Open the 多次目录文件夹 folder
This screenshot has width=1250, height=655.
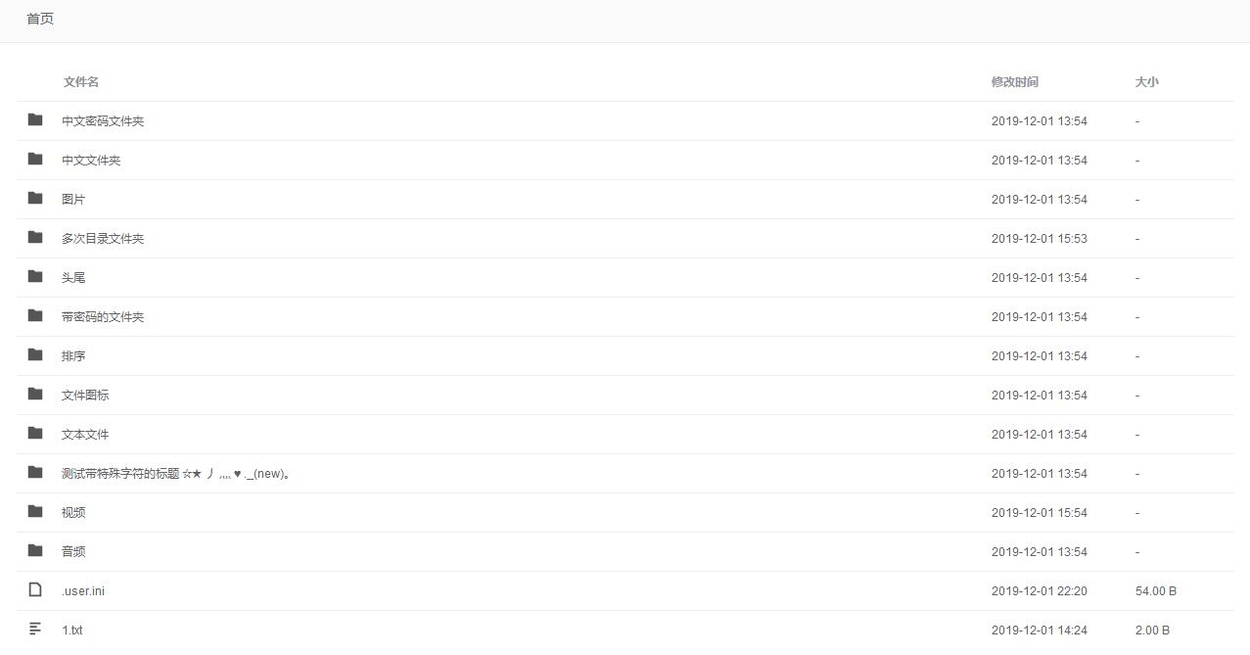pos(103,239)
